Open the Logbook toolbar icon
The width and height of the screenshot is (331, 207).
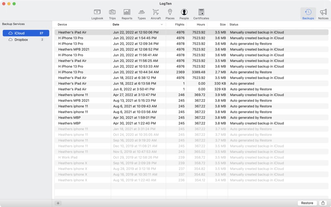pos(97,14)
